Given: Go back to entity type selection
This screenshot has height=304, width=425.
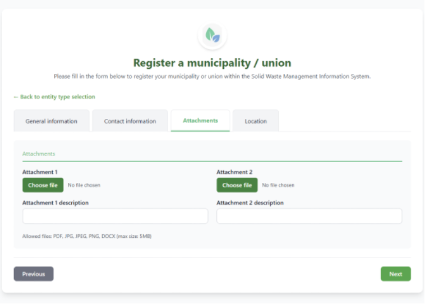Looking at the screenshot, I should pyautogui.click(x=54, y=97).
